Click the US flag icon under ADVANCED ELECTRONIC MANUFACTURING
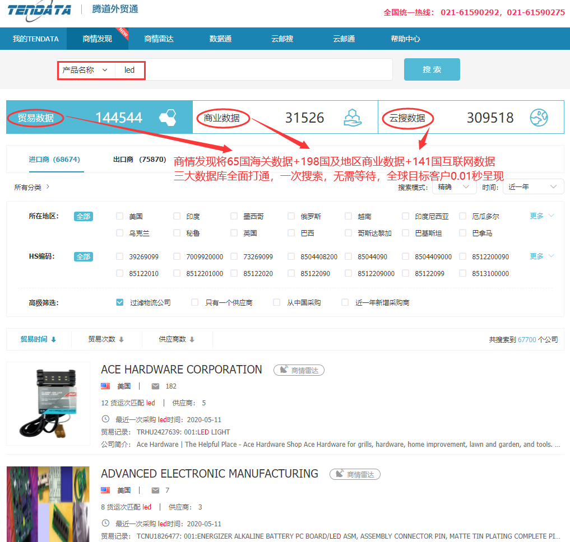Image resolution: width=570 pixels, height=542 pixels. pos(105,490)
